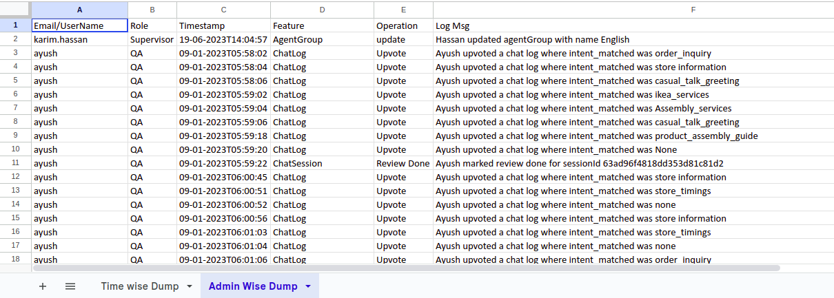This screenshot has width=834, height=298.
Task: Click the karim.hassan cell
Action: coord(79,39)
